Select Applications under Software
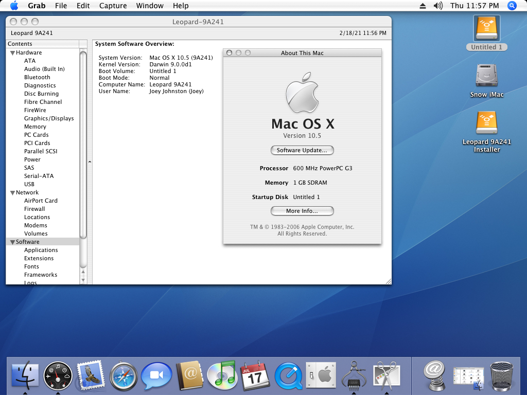Viewport: 527px width, 395px height. point(41,250)
